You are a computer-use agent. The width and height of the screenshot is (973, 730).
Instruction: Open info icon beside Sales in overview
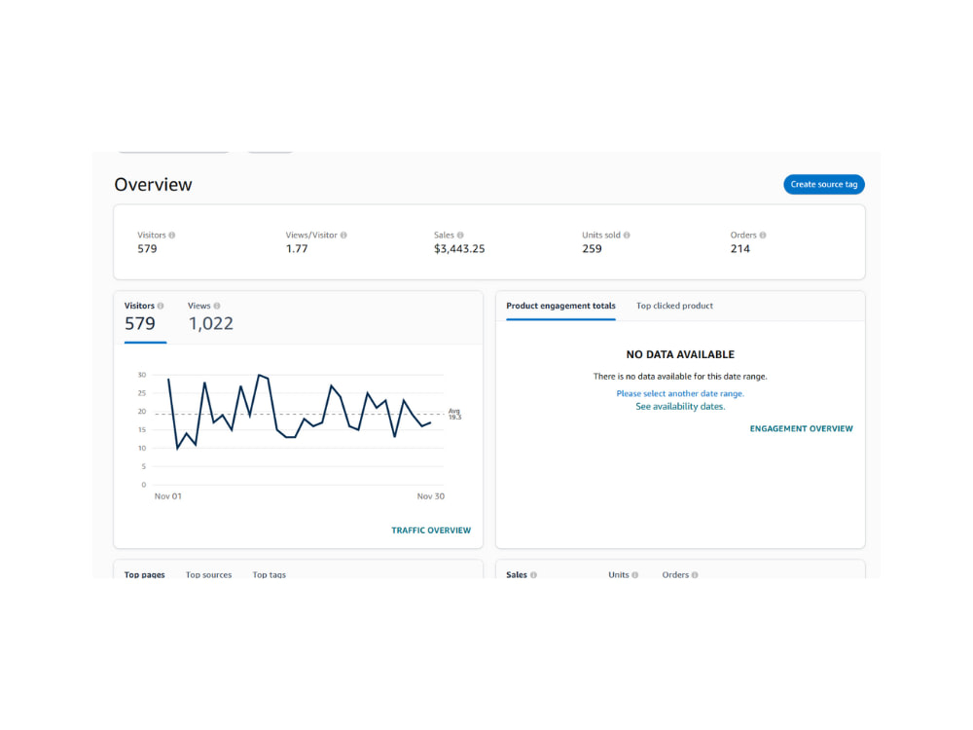(x=460, y=236)
